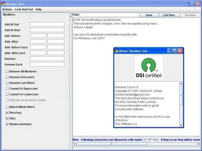Image resolution: width=202 pixels, height=151 pixels.
Task: Click the 'Rename Tool v1.0' text
Action: (x=127, y=87)
